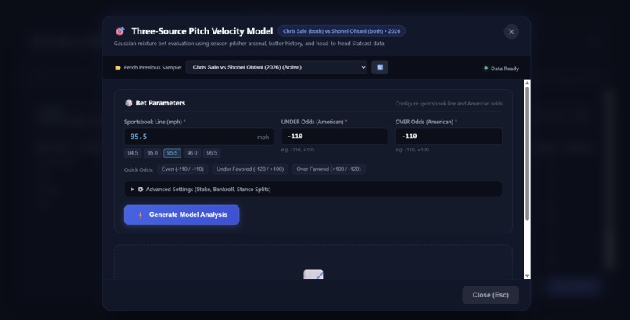The image size is (630, 320).
Task: Click the Close (Esc) button
Action: tap(491, 295)
